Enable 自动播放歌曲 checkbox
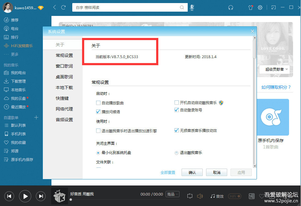 coord(98,103)
